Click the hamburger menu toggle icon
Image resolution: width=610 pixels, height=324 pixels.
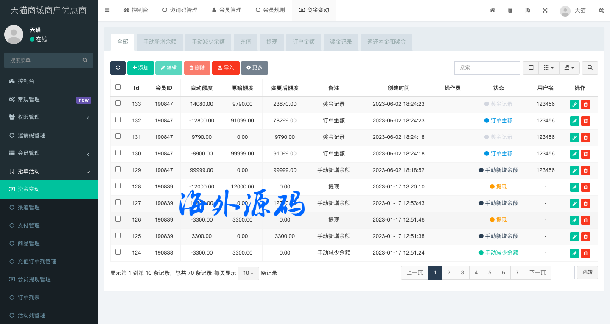(107, 10)
